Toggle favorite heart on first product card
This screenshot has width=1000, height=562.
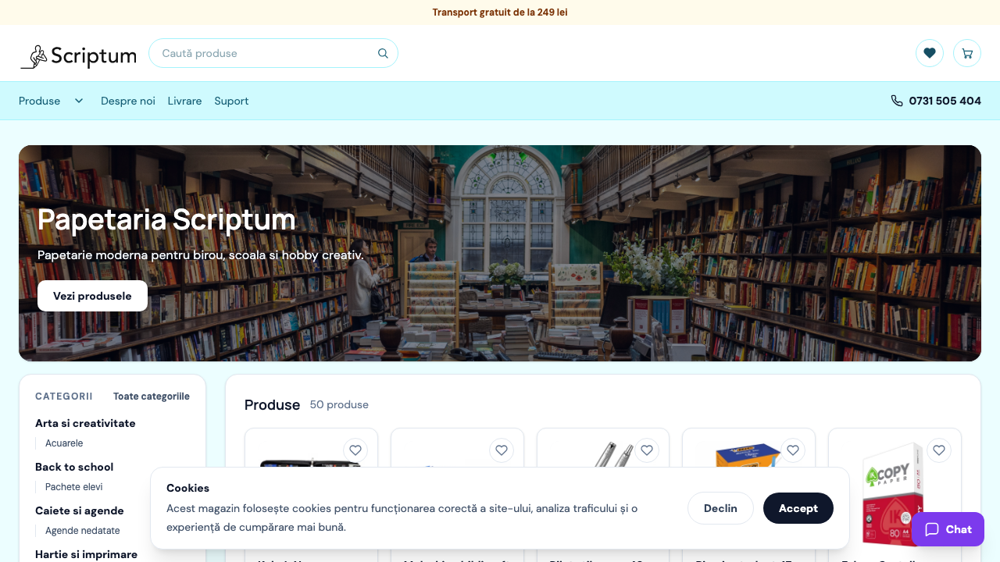355,450
